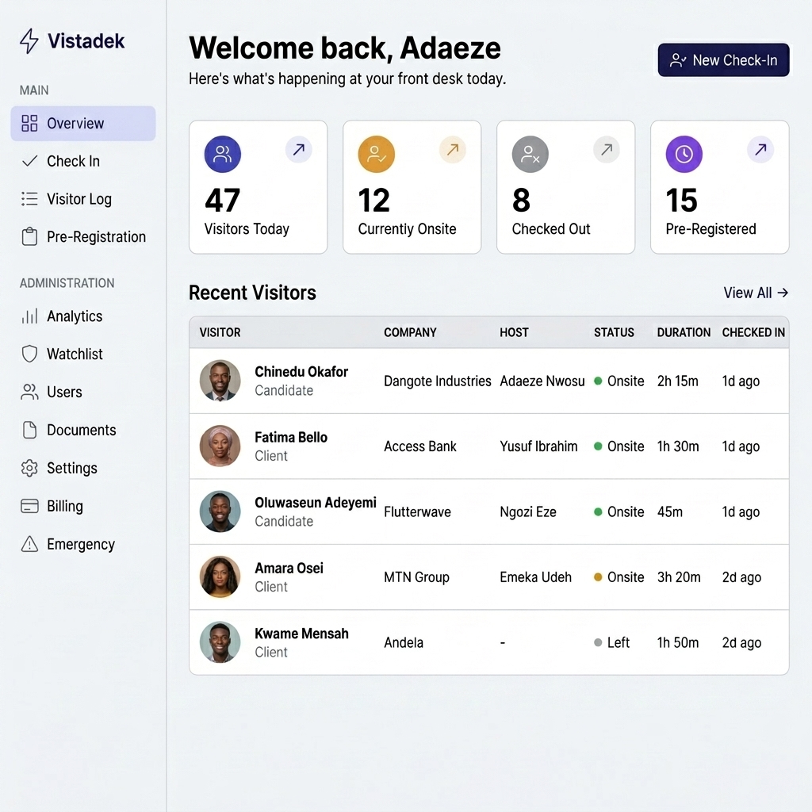Click Chinedu Okafor's avatar photo
The height and width of the screenshot is (812, 812).
(220, 381)
